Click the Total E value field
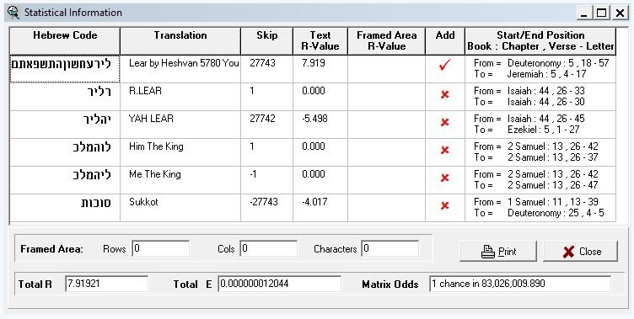Image resolution: width=634 pixels, height=319 pixels. (x=279, y=284)
